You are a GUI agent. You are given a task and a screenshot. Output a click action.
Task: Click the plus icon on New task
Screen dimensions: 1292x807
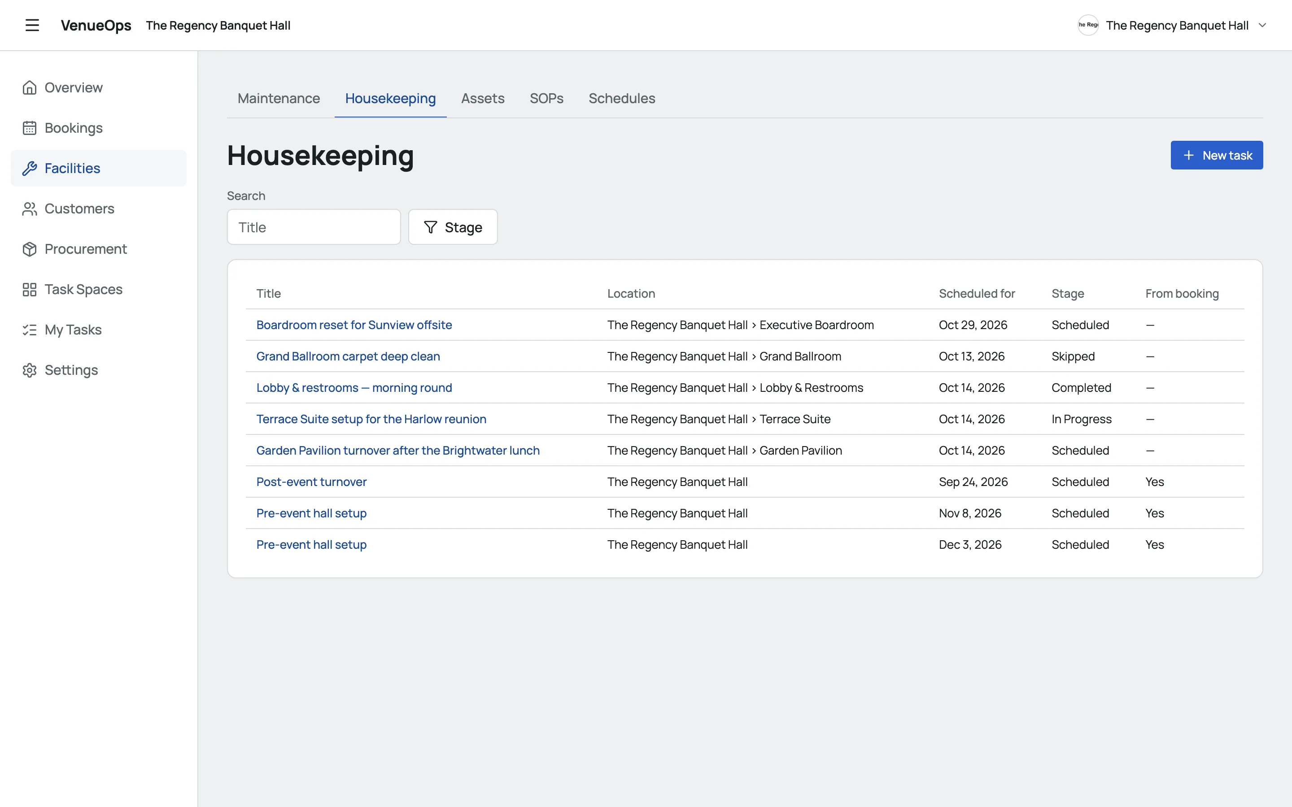click(1188, 155)
